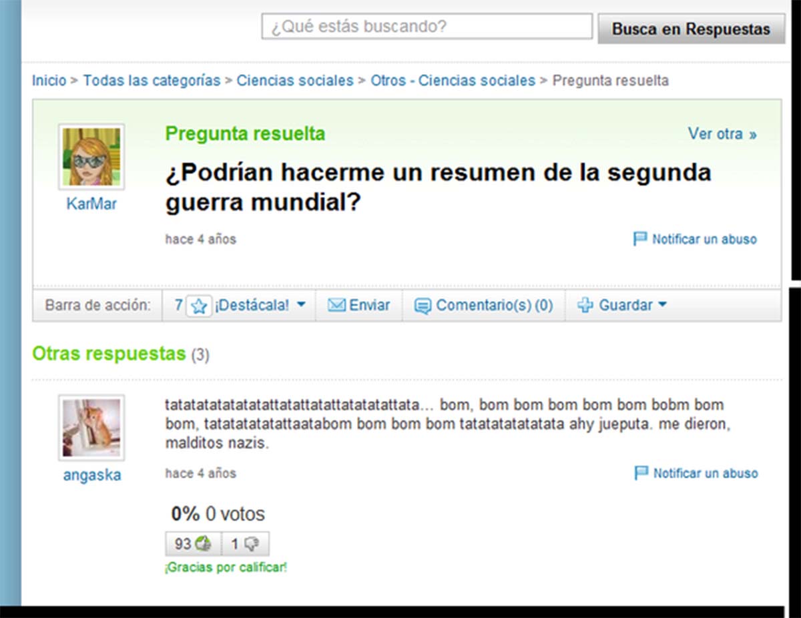Give thumbs up to angaska's answer
This screenshot has width=801, height=618.
(194, 544)
